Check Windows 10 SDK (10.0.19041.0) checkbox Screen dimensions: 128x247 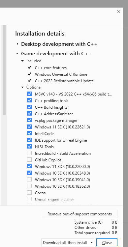tap(29, 179)
